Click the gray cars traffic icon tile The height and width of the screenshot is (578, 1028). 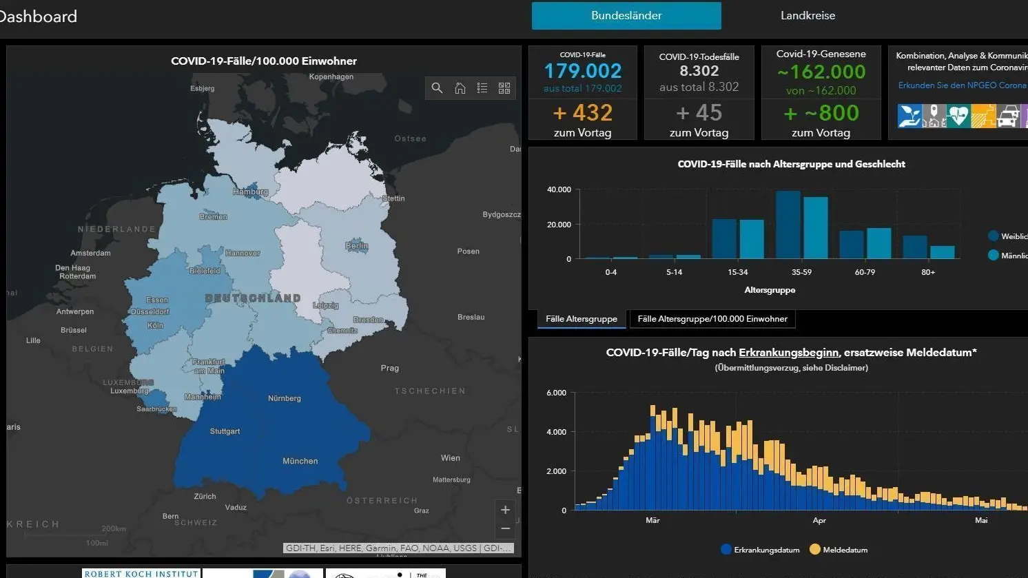1007,116
